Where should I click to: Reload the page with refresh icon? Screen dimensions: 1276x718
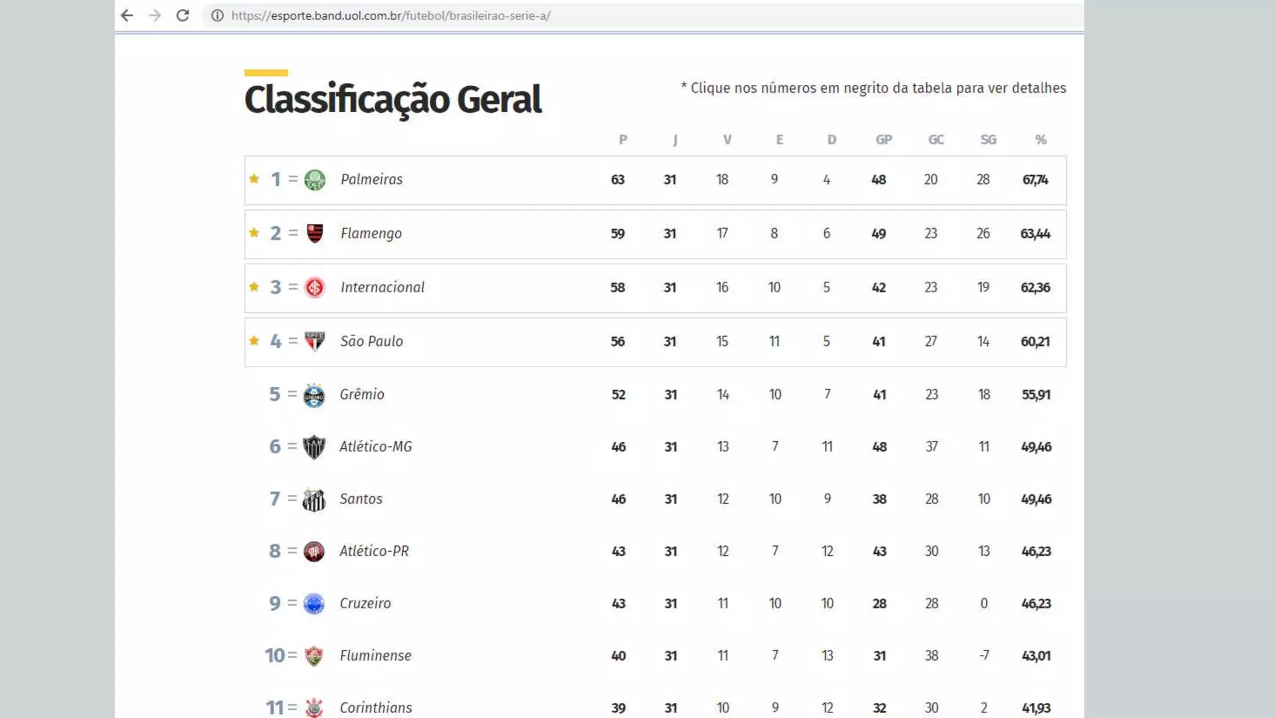click(183, 16)
